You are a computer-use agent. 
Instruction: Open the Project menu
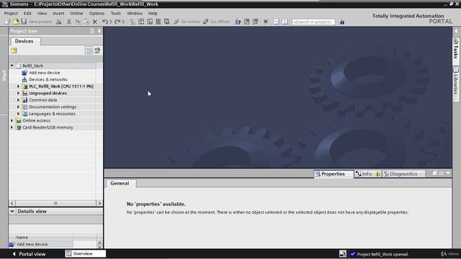point(11,13)
